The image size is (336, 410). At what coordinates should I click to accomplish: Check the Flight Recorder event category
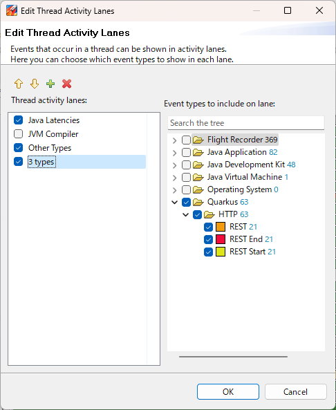186,140
